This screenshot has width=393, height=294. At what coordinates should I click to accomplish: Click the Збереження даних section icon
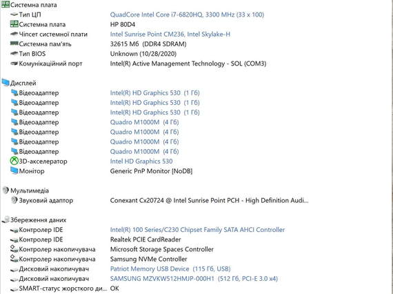(6, 219)
